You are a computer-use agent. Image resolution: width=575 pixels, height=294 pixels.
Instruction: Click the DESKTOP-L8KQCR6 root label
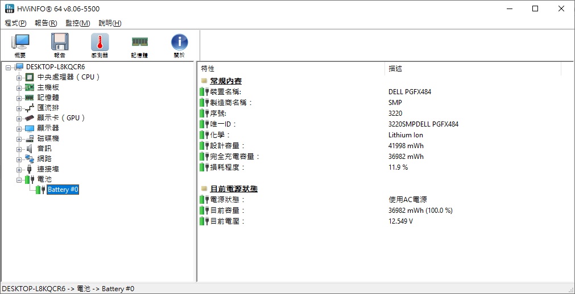coord(56,67)
